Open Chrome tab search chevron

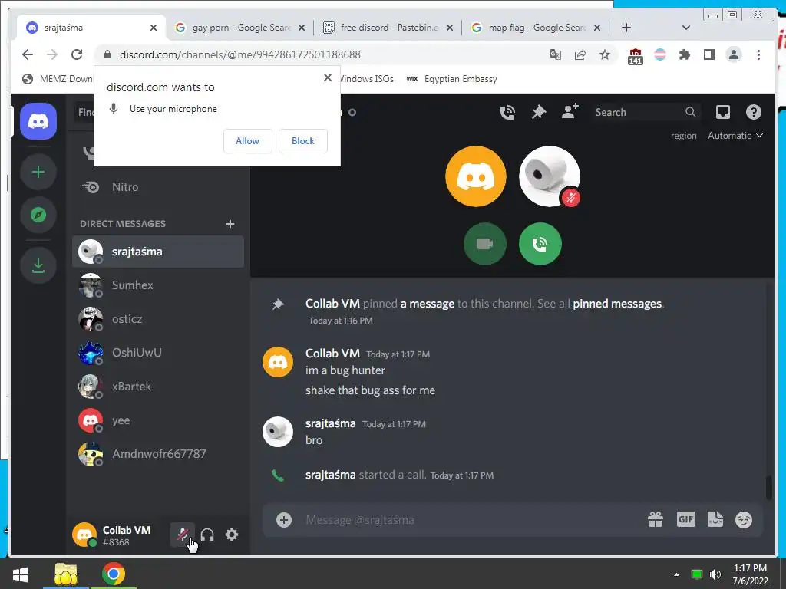point(686,28)
